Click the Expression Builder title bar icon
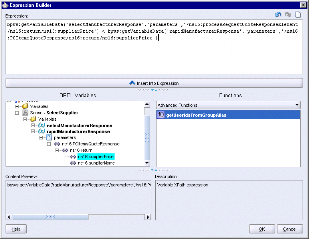309x239 pixels. [5, 5]
